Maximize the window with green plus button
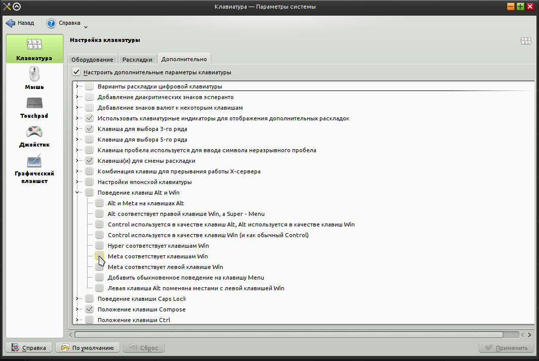Image resolution: width=539 pixels, height=361 pixels. point(520,7)
